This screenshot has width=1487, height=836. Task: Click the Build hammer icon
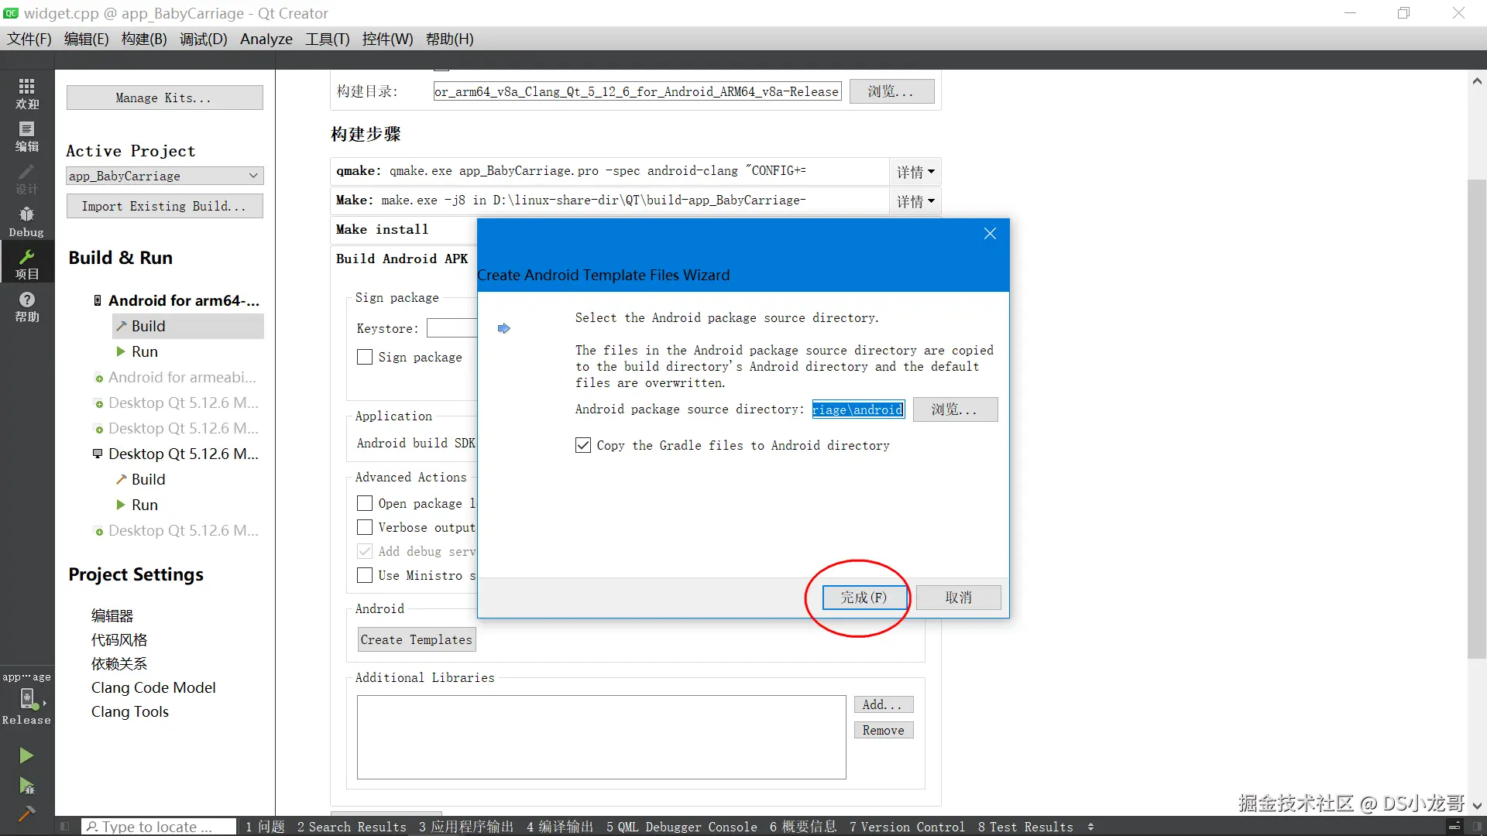pos(26,813)
